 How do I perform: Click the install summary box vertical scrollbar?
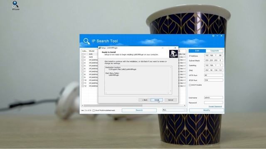point(171,79)
